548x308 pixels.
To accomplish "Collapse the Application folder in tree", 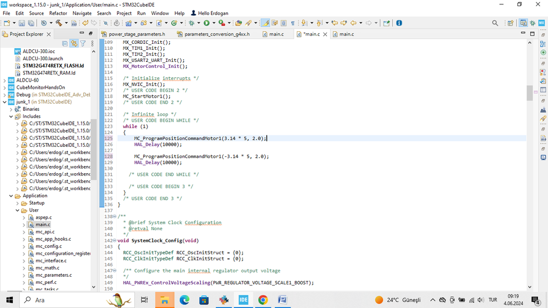I will [x=11, y=196].
